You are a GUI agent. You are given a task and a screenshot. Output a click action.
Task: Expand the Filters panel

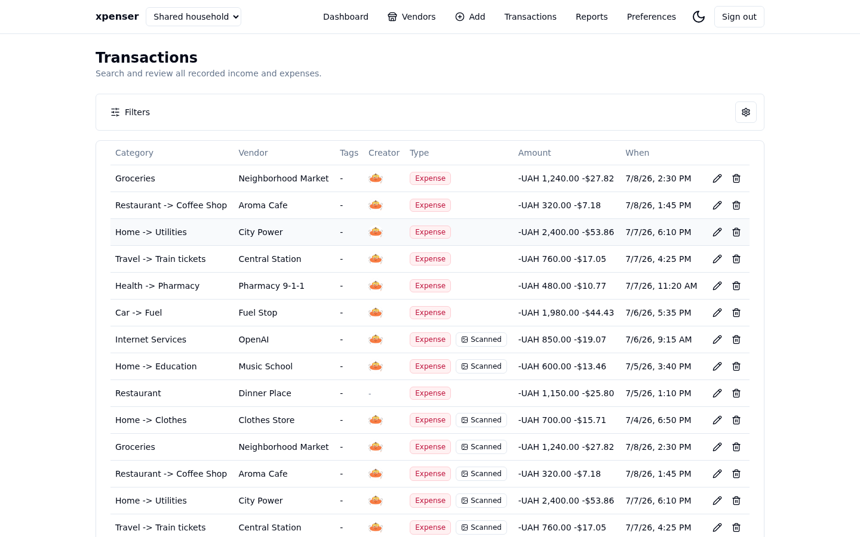pos(130,112)
